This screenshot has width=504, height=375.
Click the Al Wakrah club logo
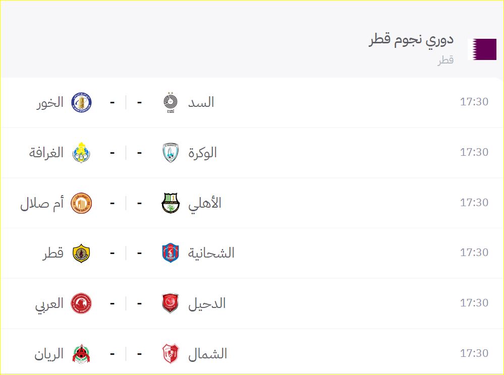pyautogui.click(x=171, y=152)
